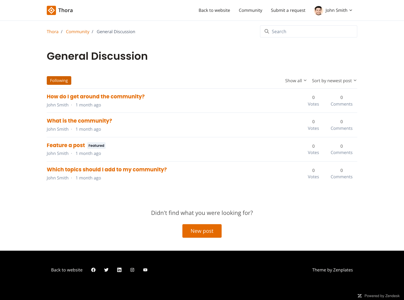Click the Thora logo icon
The width and height of the screenshot is (404, 300).
51,10
